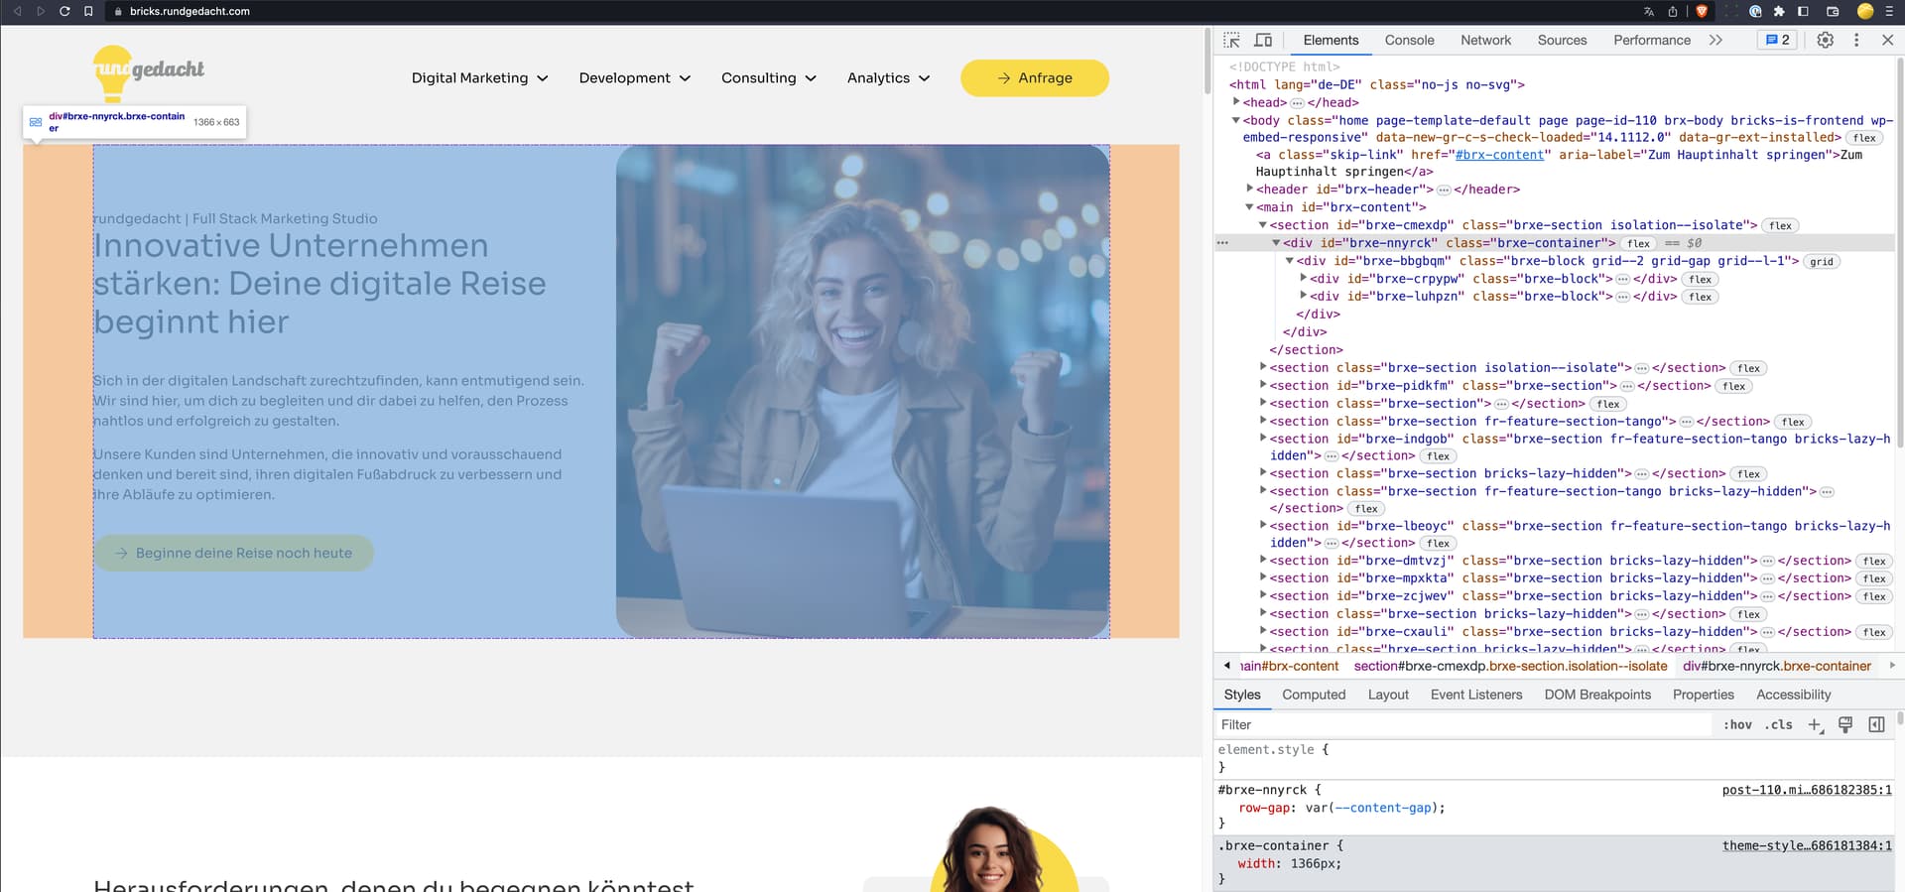Click grid badge on brxe-bbgbqm element
The width and height of the screenshot is (1905, 892).
(x=1822, y=262)
